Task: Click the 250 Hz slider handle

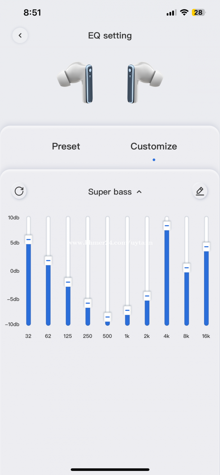Action: click(x=88, y=303)
